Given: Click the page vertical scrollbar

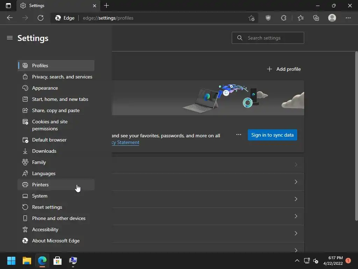Looking at the screenshot, I should coord(356,136).
